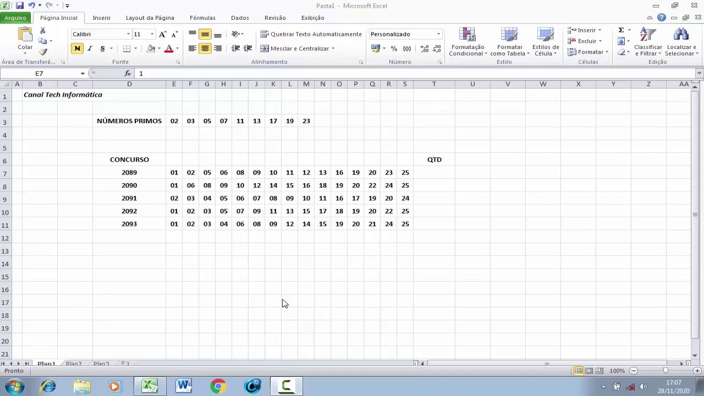Open the Plan3 sheet tab
This screenshot has height=396, width=704.
[x=101, y=364]
